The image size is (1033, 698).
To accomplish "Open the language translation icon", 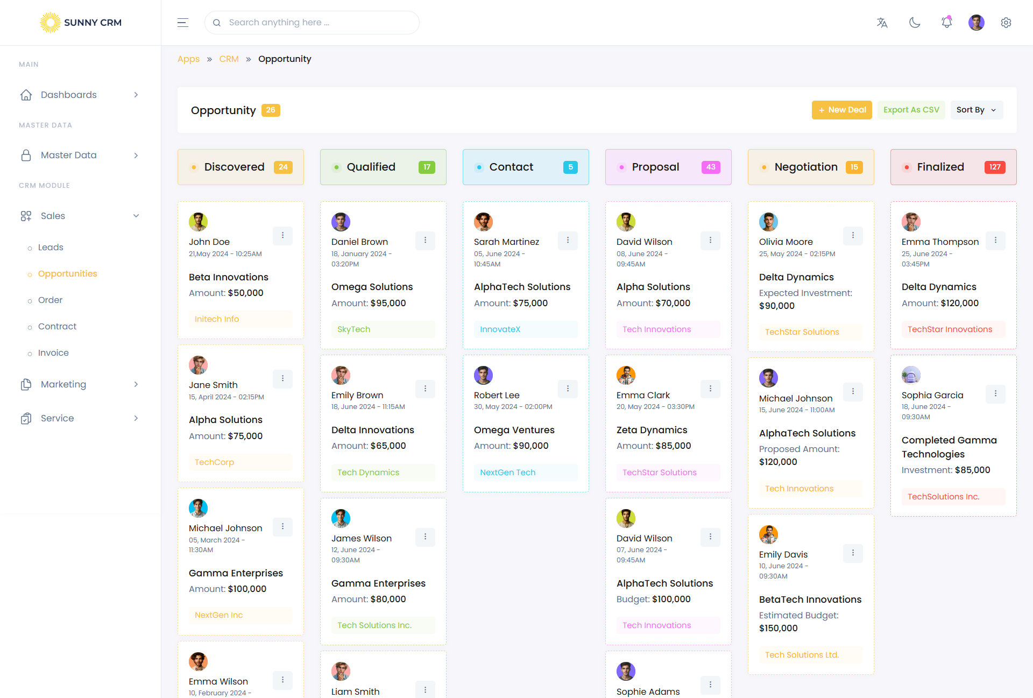I will coord(882,23).
